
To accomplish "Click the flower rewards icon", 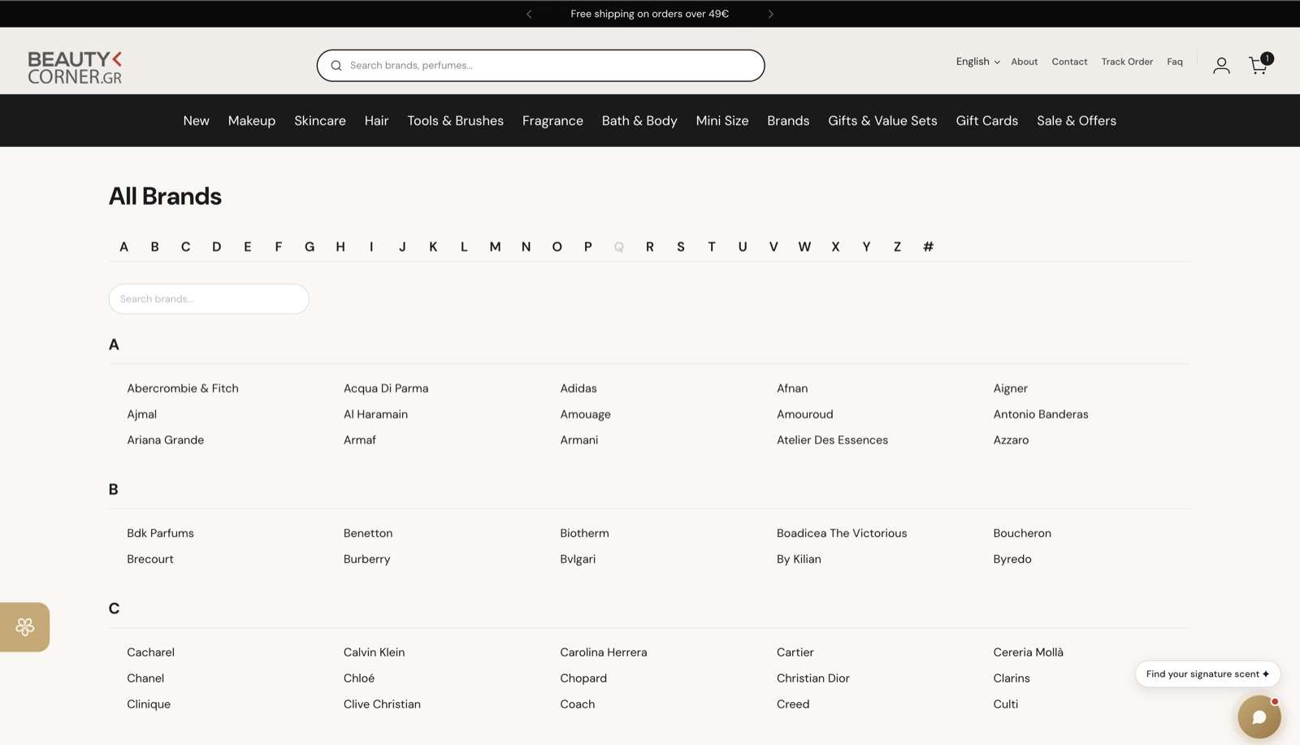I will [x=24, y=627].
